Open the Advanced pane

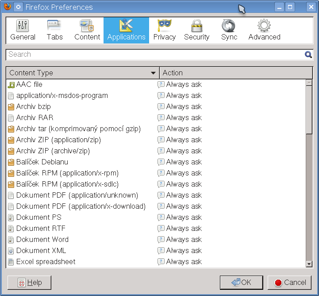click(x=264, y=31)
